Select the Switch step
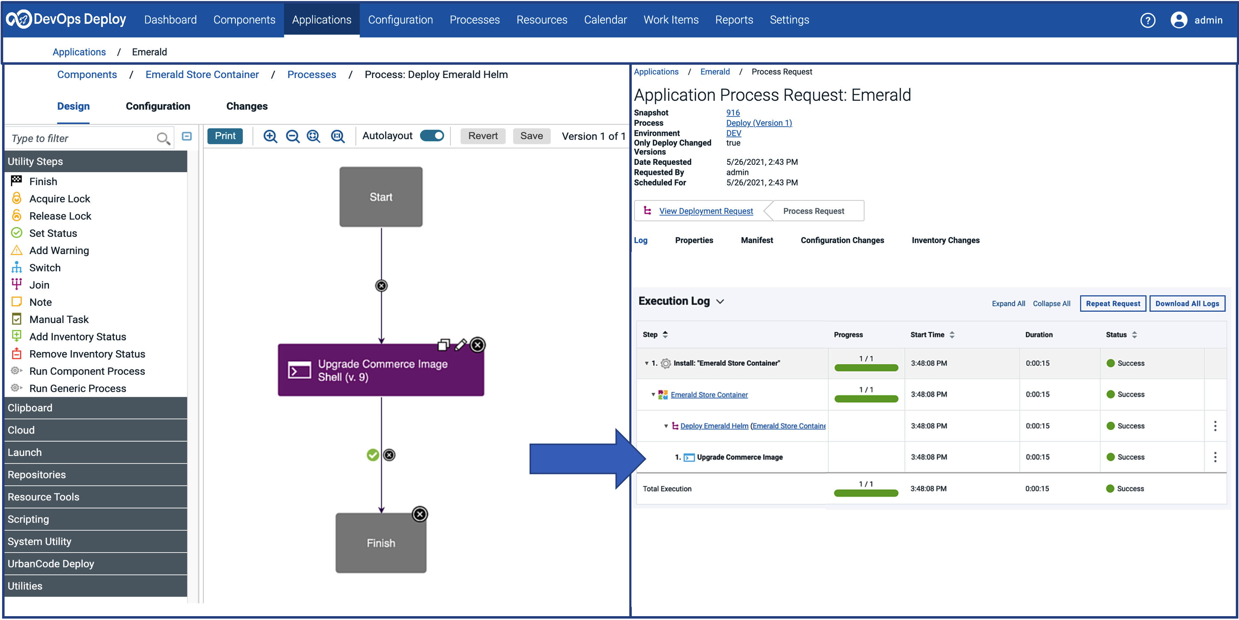This screenshot has height=620, width=1239. pos(36,268)
